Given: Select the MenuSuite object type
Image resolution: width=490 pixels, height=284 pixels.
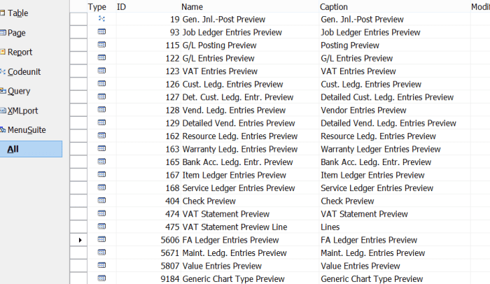Looking at the screenshot, I should (x=27, y=130).
